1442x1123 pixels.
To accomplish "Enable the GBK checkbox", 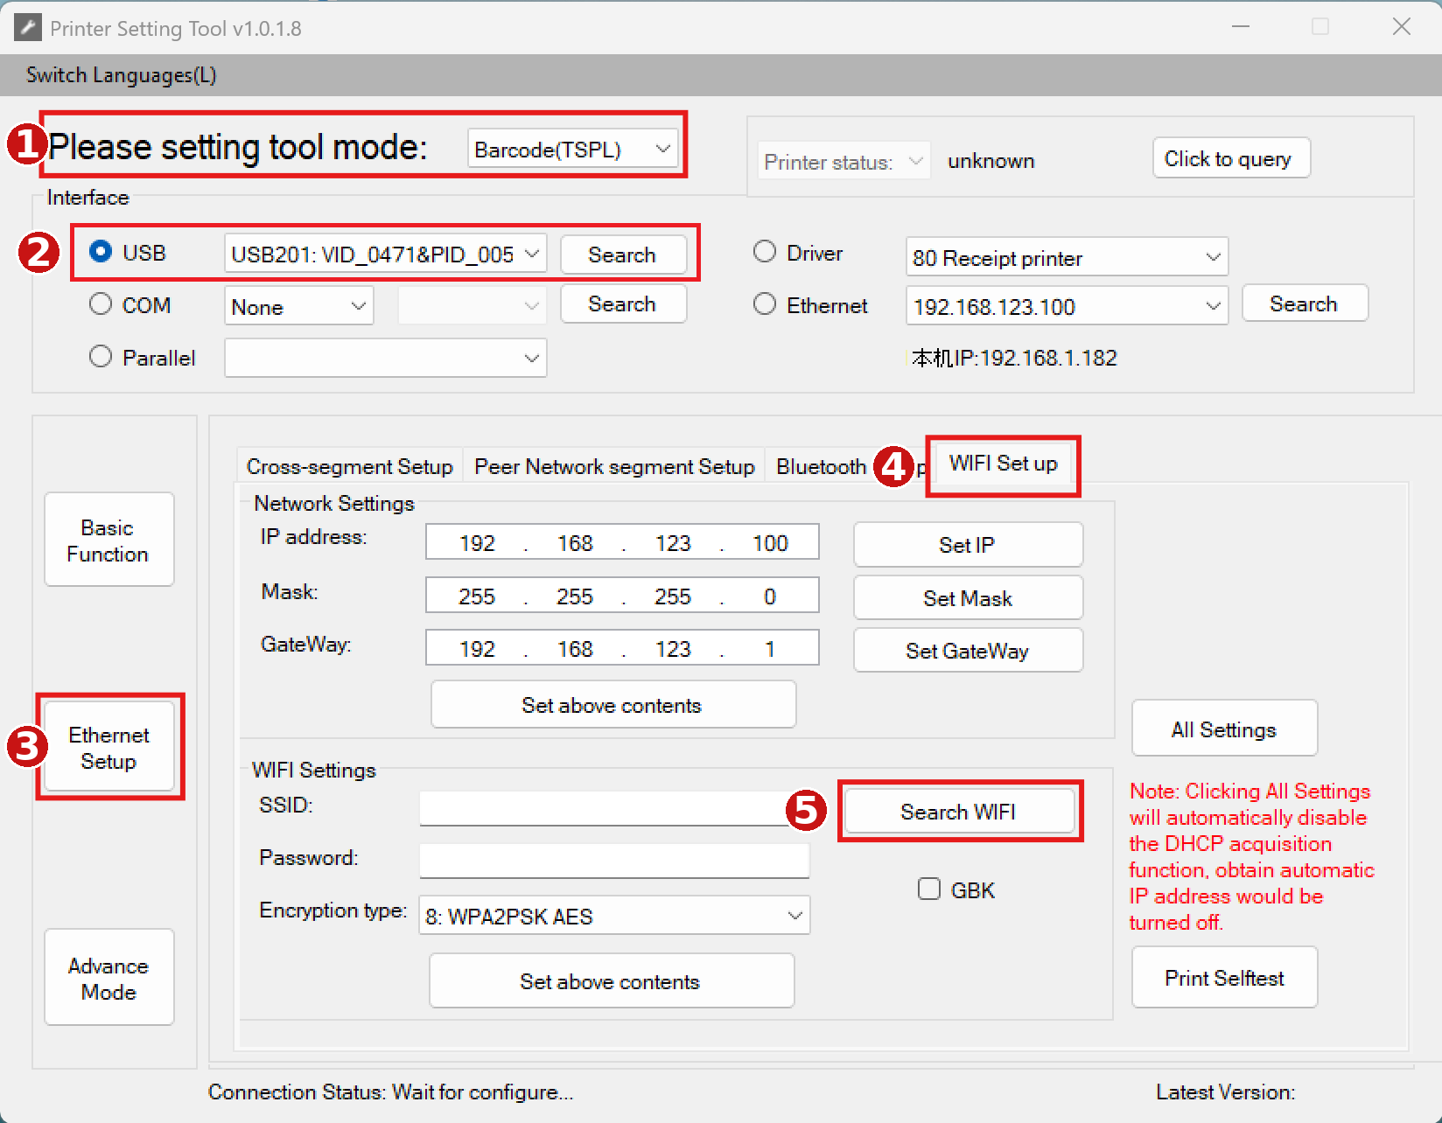I will (x=929, y=889).
